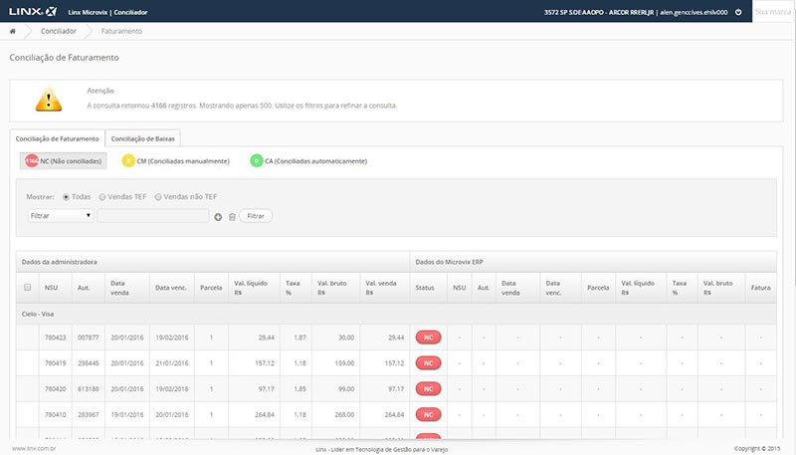Select the yellow CM manually reconciled badge

127,160
